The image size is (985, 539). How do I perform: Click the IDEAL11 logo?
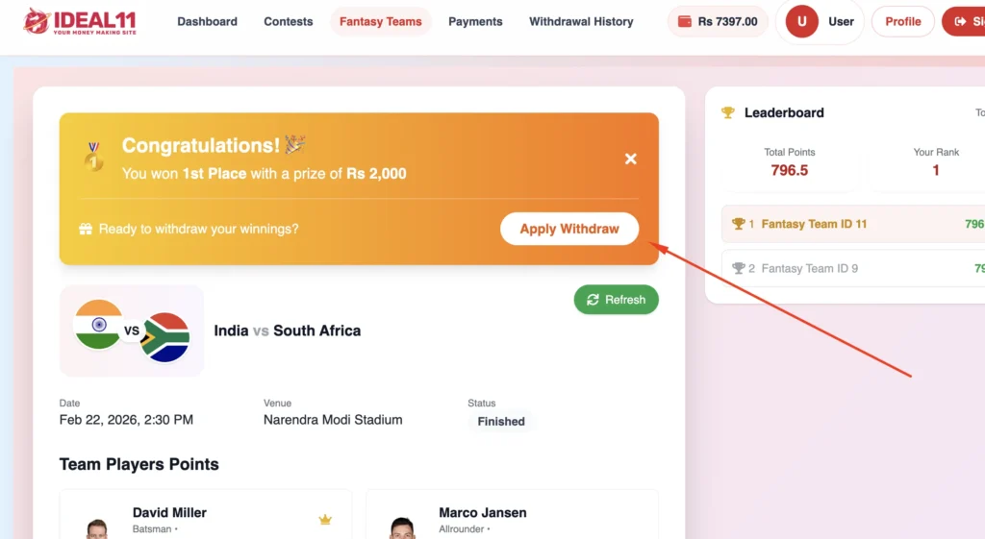[x=79, y=21]
